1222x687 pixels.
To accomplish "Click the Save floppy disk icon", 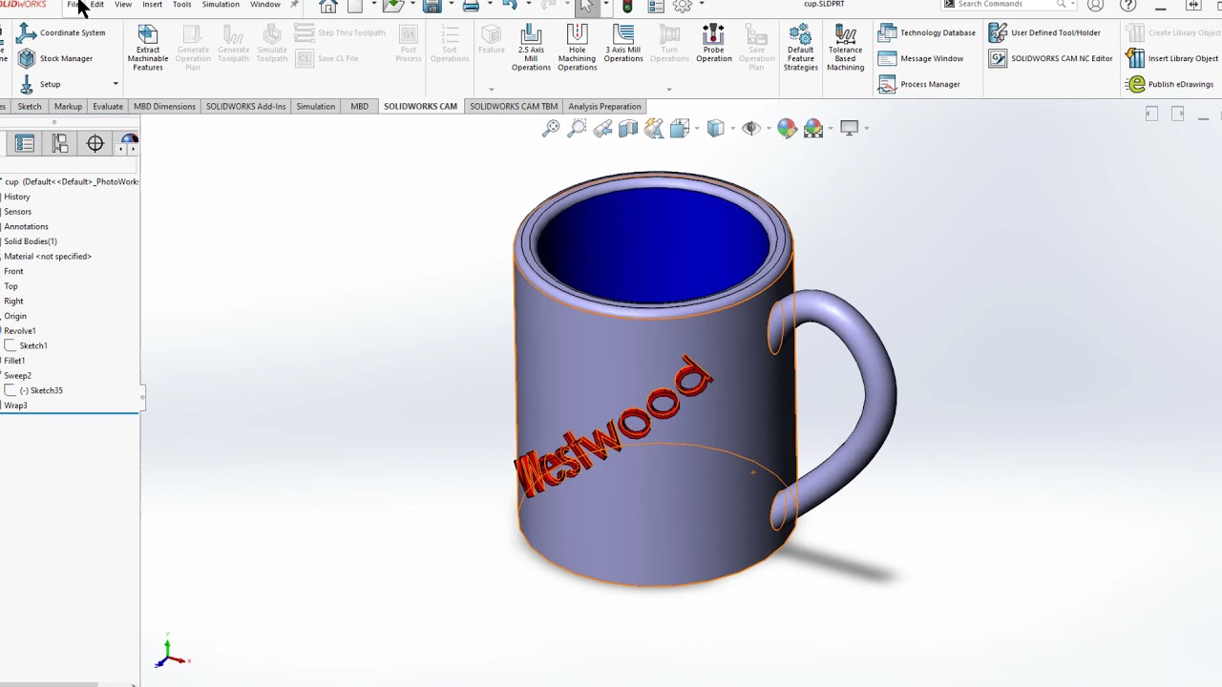I will click(432, 7).
